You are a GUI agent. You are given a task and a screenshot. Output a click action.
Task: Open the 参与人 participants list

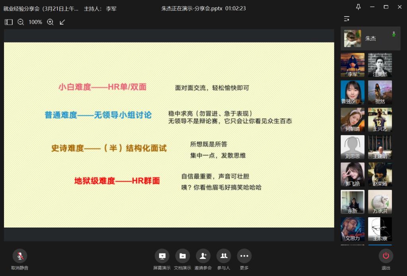pos(224,256)
